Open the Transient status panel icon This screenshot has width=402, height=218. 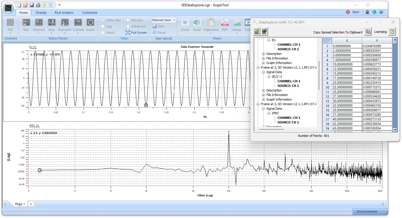(65, 23)
